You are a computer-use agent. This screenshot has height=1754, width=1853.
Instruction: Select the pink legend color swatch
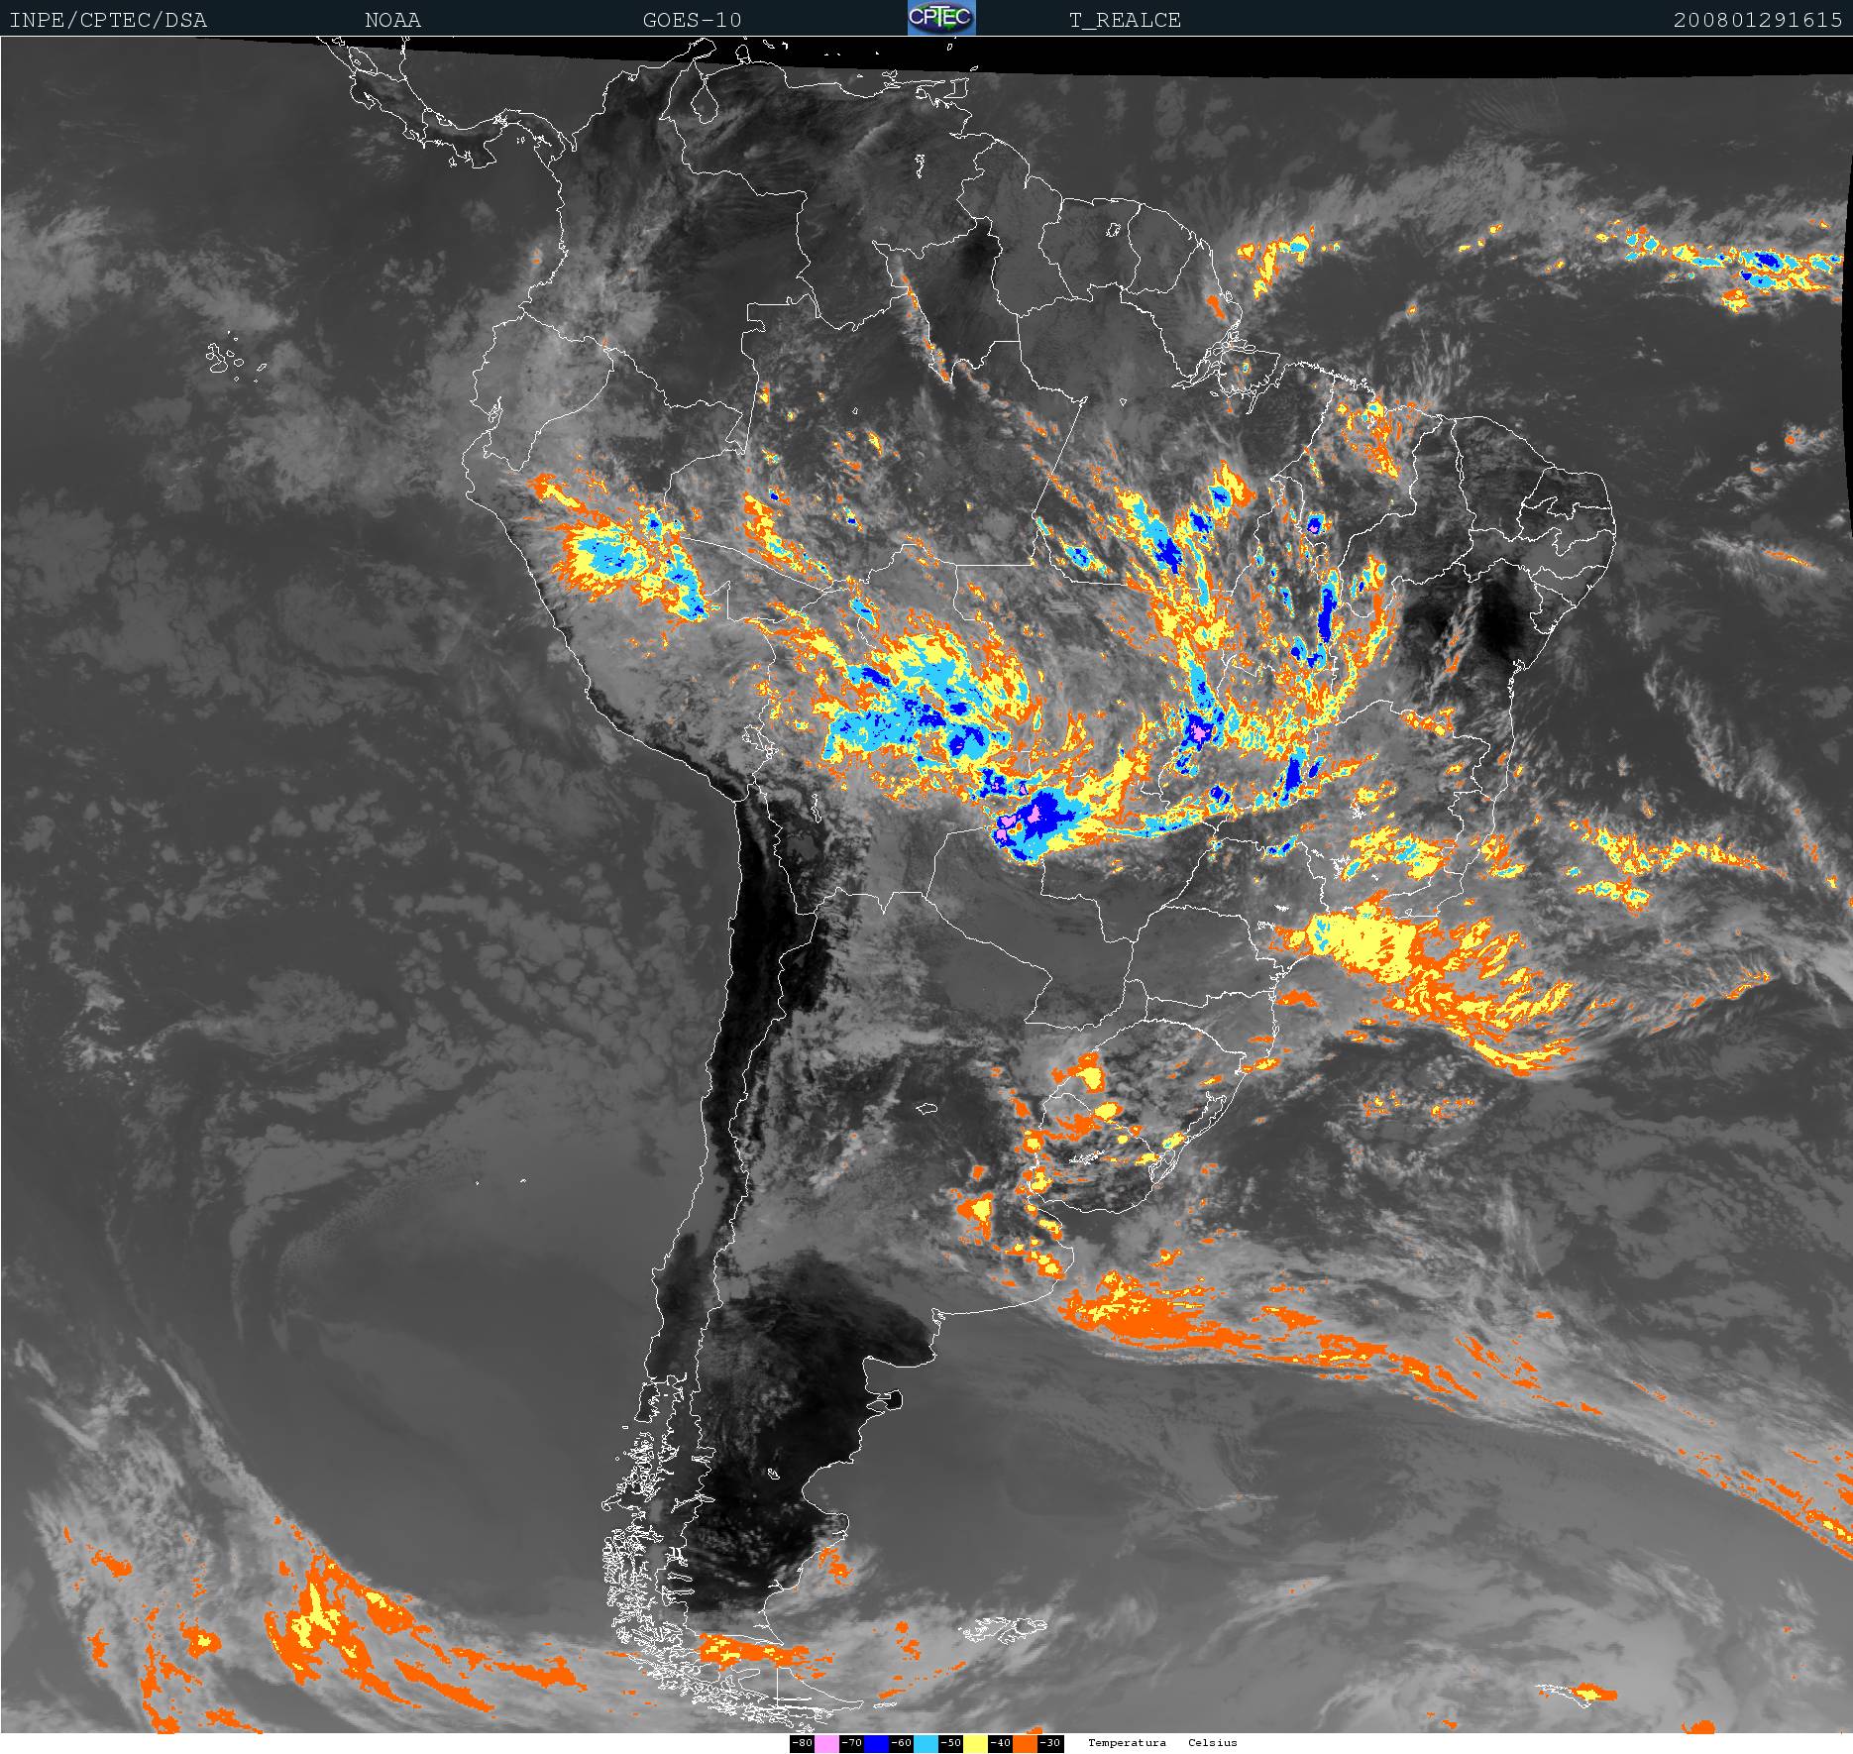826,1743
